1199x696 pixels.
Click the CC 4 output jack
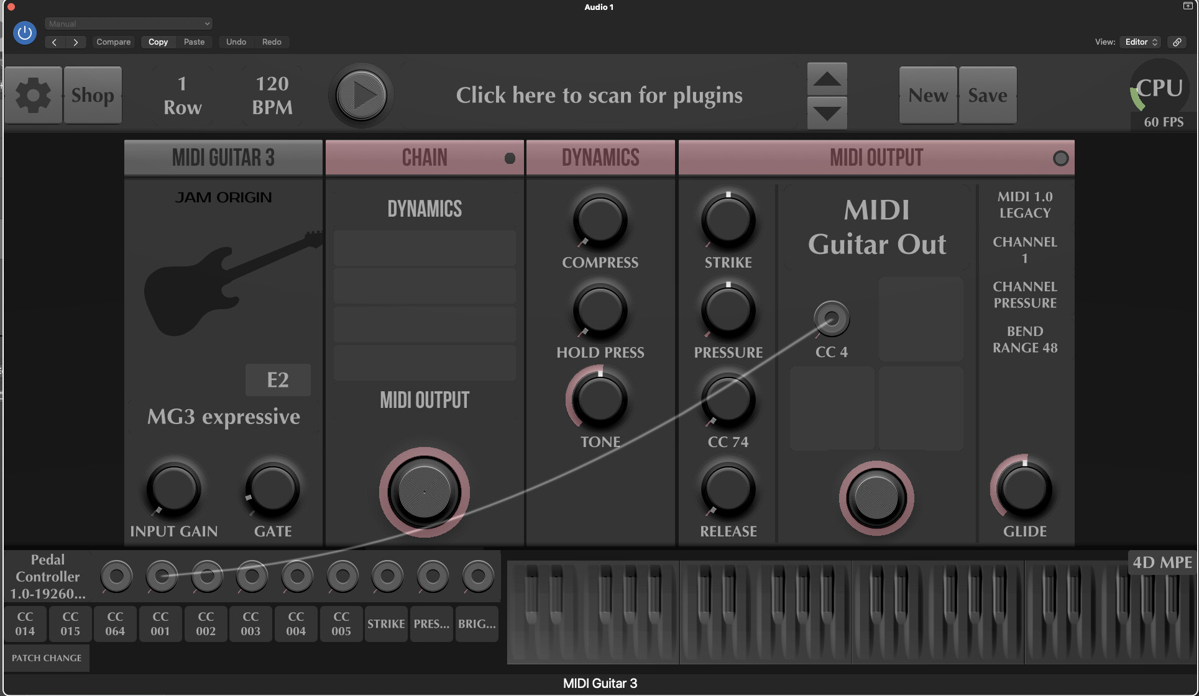(x=831, y=319)
